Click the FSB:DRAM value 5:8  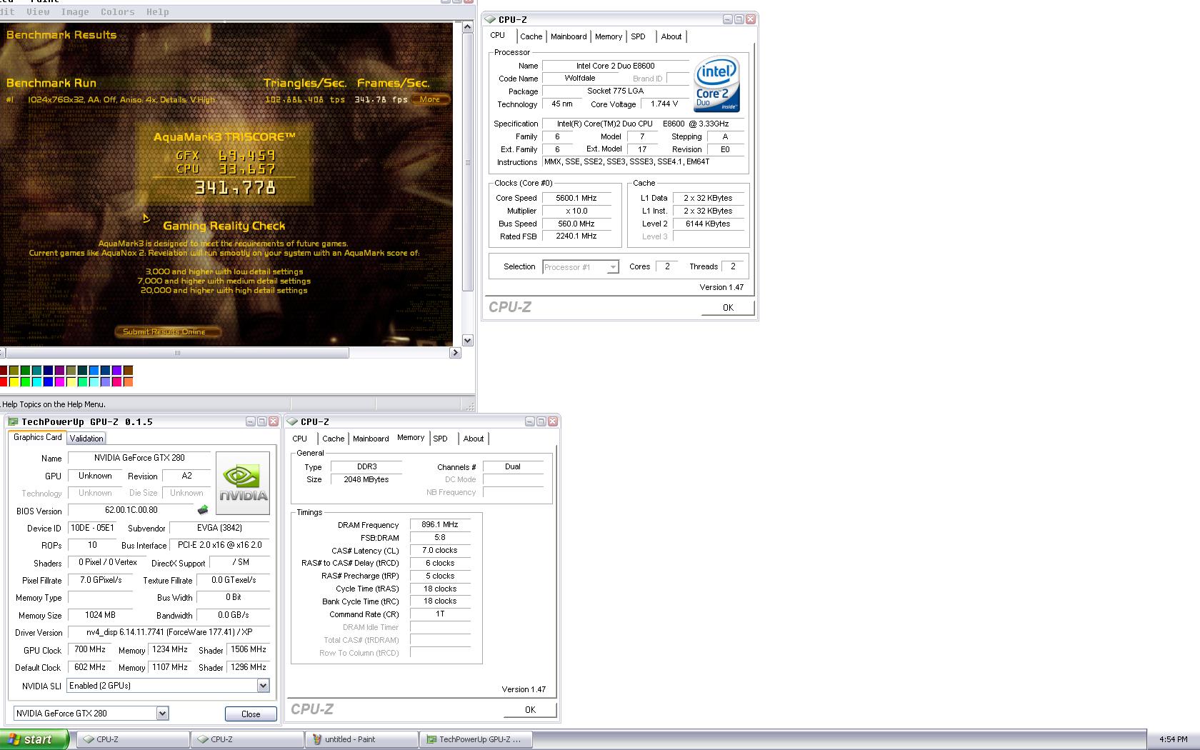click(440, 537)
